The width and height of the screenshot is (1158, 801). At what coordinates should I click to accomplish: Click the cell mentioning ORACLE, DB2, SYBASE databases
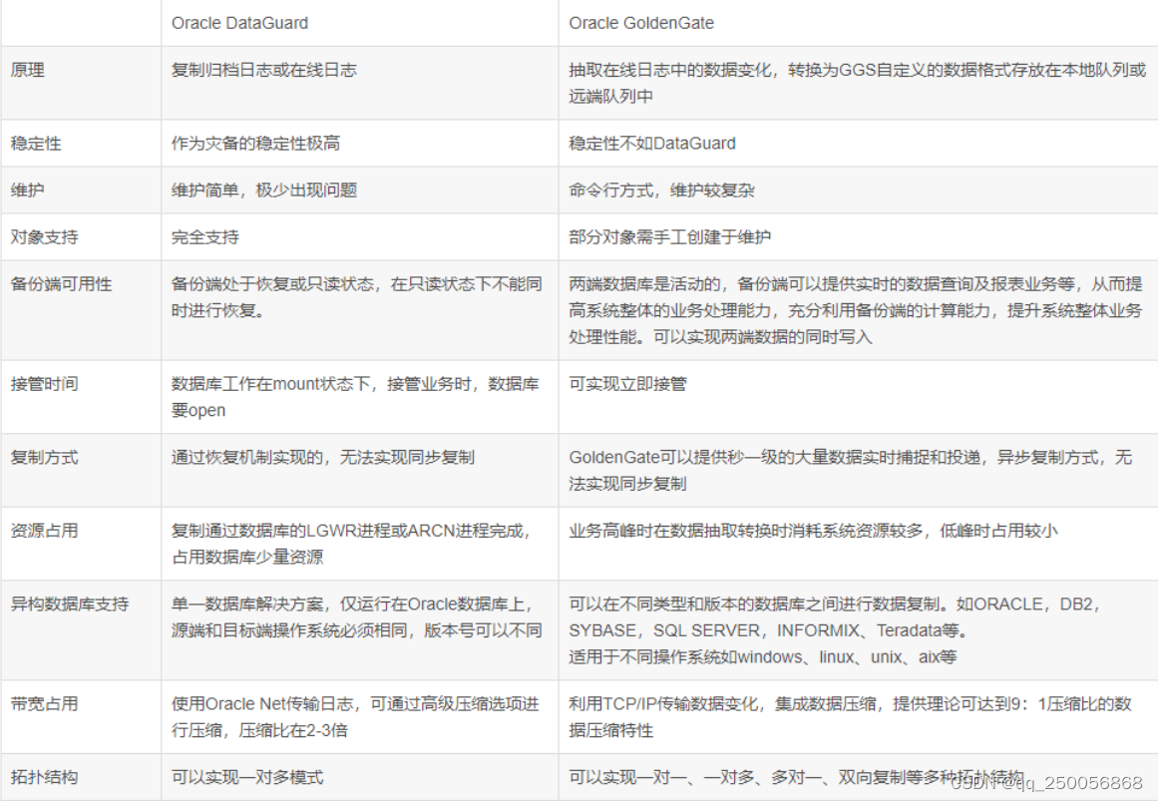(848, 628)
